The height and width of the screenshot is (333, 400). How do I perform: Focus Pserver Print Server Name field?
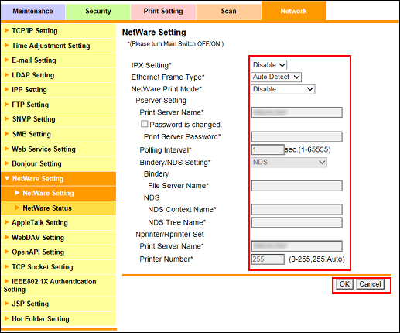click(297, 112)
